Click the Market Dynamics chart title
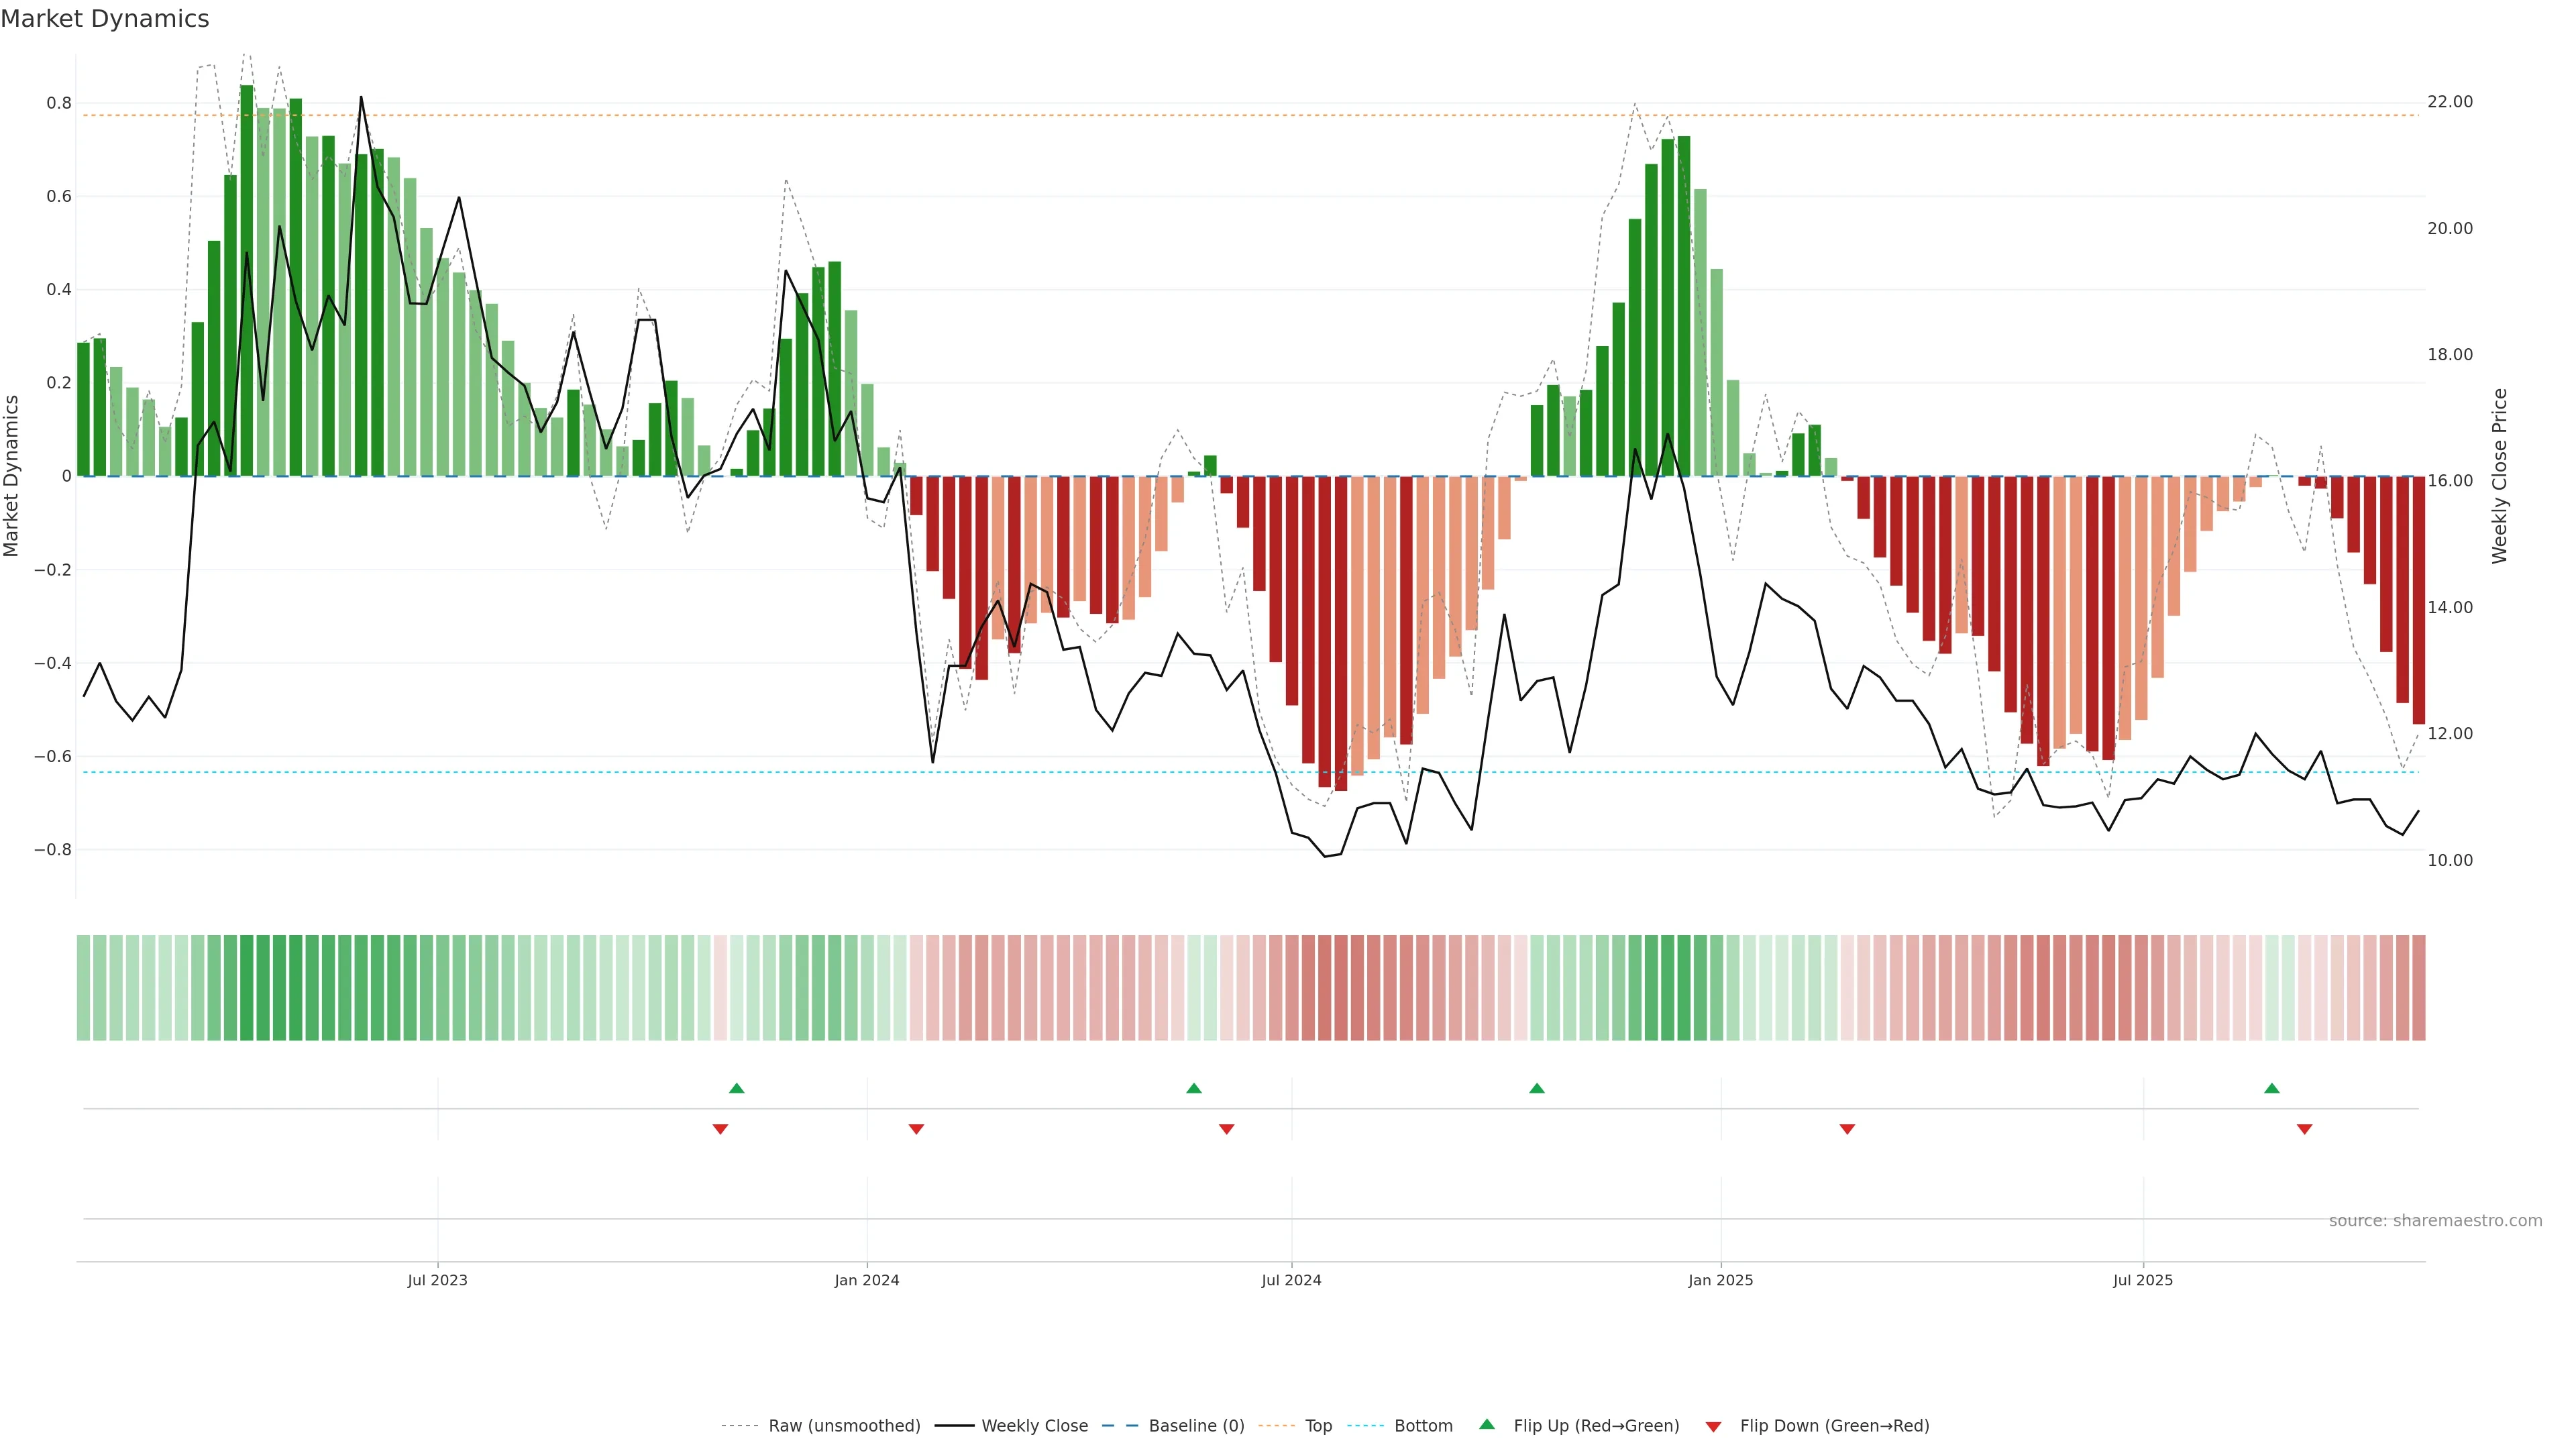 pyautogui.click(x=105, y=19)
